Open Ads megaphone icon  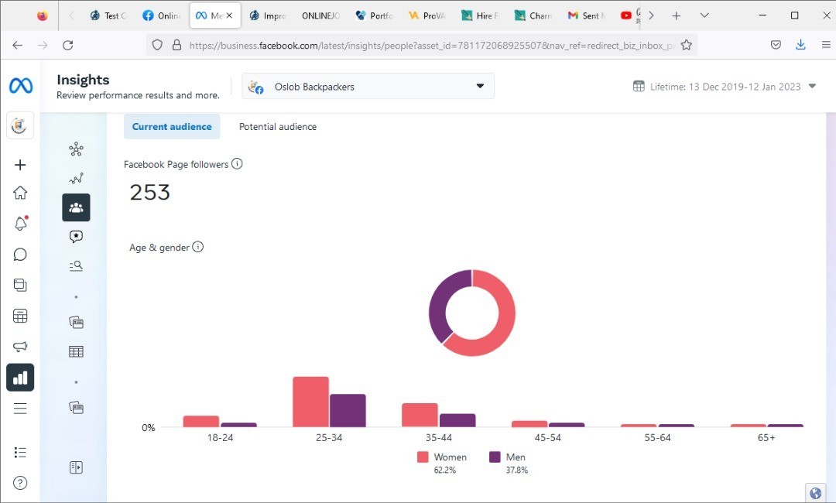(19, 347)
